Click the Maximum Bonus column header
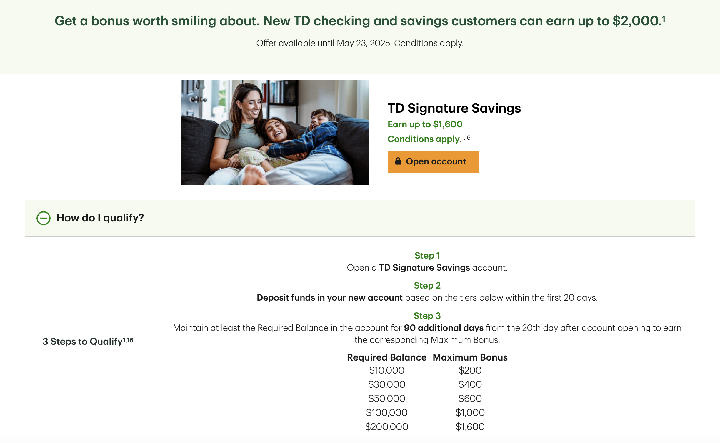The width and height of the screenshot is (720, 443). tap(470, 357)
